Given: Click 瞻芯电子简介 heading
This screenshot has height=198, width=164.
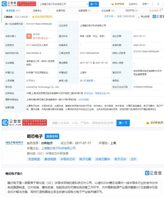Looking at the screenshot, I should pos(14,174).
